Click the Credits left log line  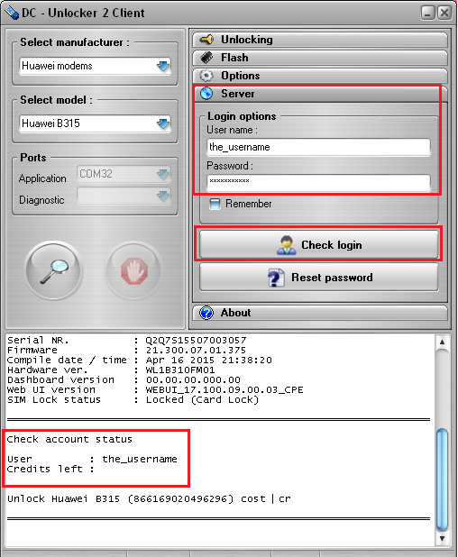pos(50,470)
